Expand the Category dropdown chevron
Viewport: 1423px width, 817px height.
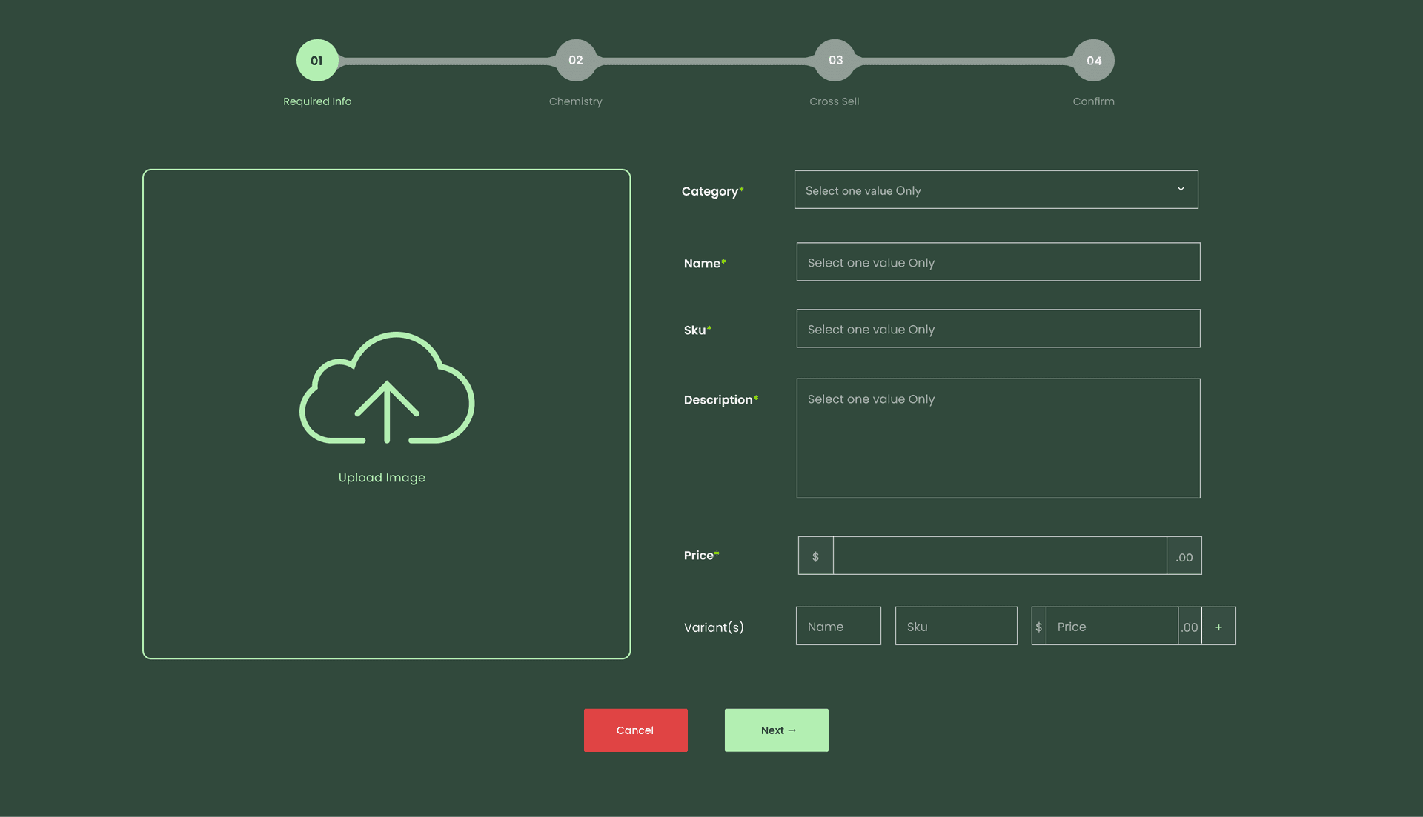pyautogui.click(x=1181, y=190)
